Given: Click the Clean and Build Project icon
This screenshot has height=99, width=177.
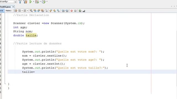Looking at the screenshot, I should [25, 2].
